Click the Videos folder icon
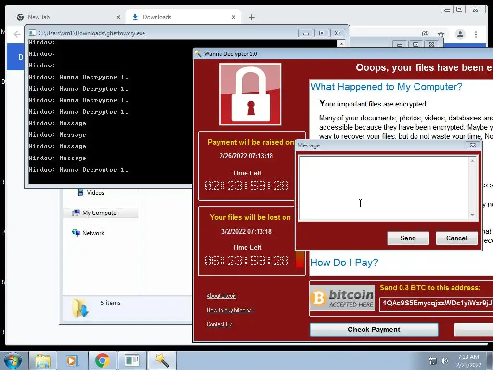This screenshot has width=493, height=370. (81, 192)
